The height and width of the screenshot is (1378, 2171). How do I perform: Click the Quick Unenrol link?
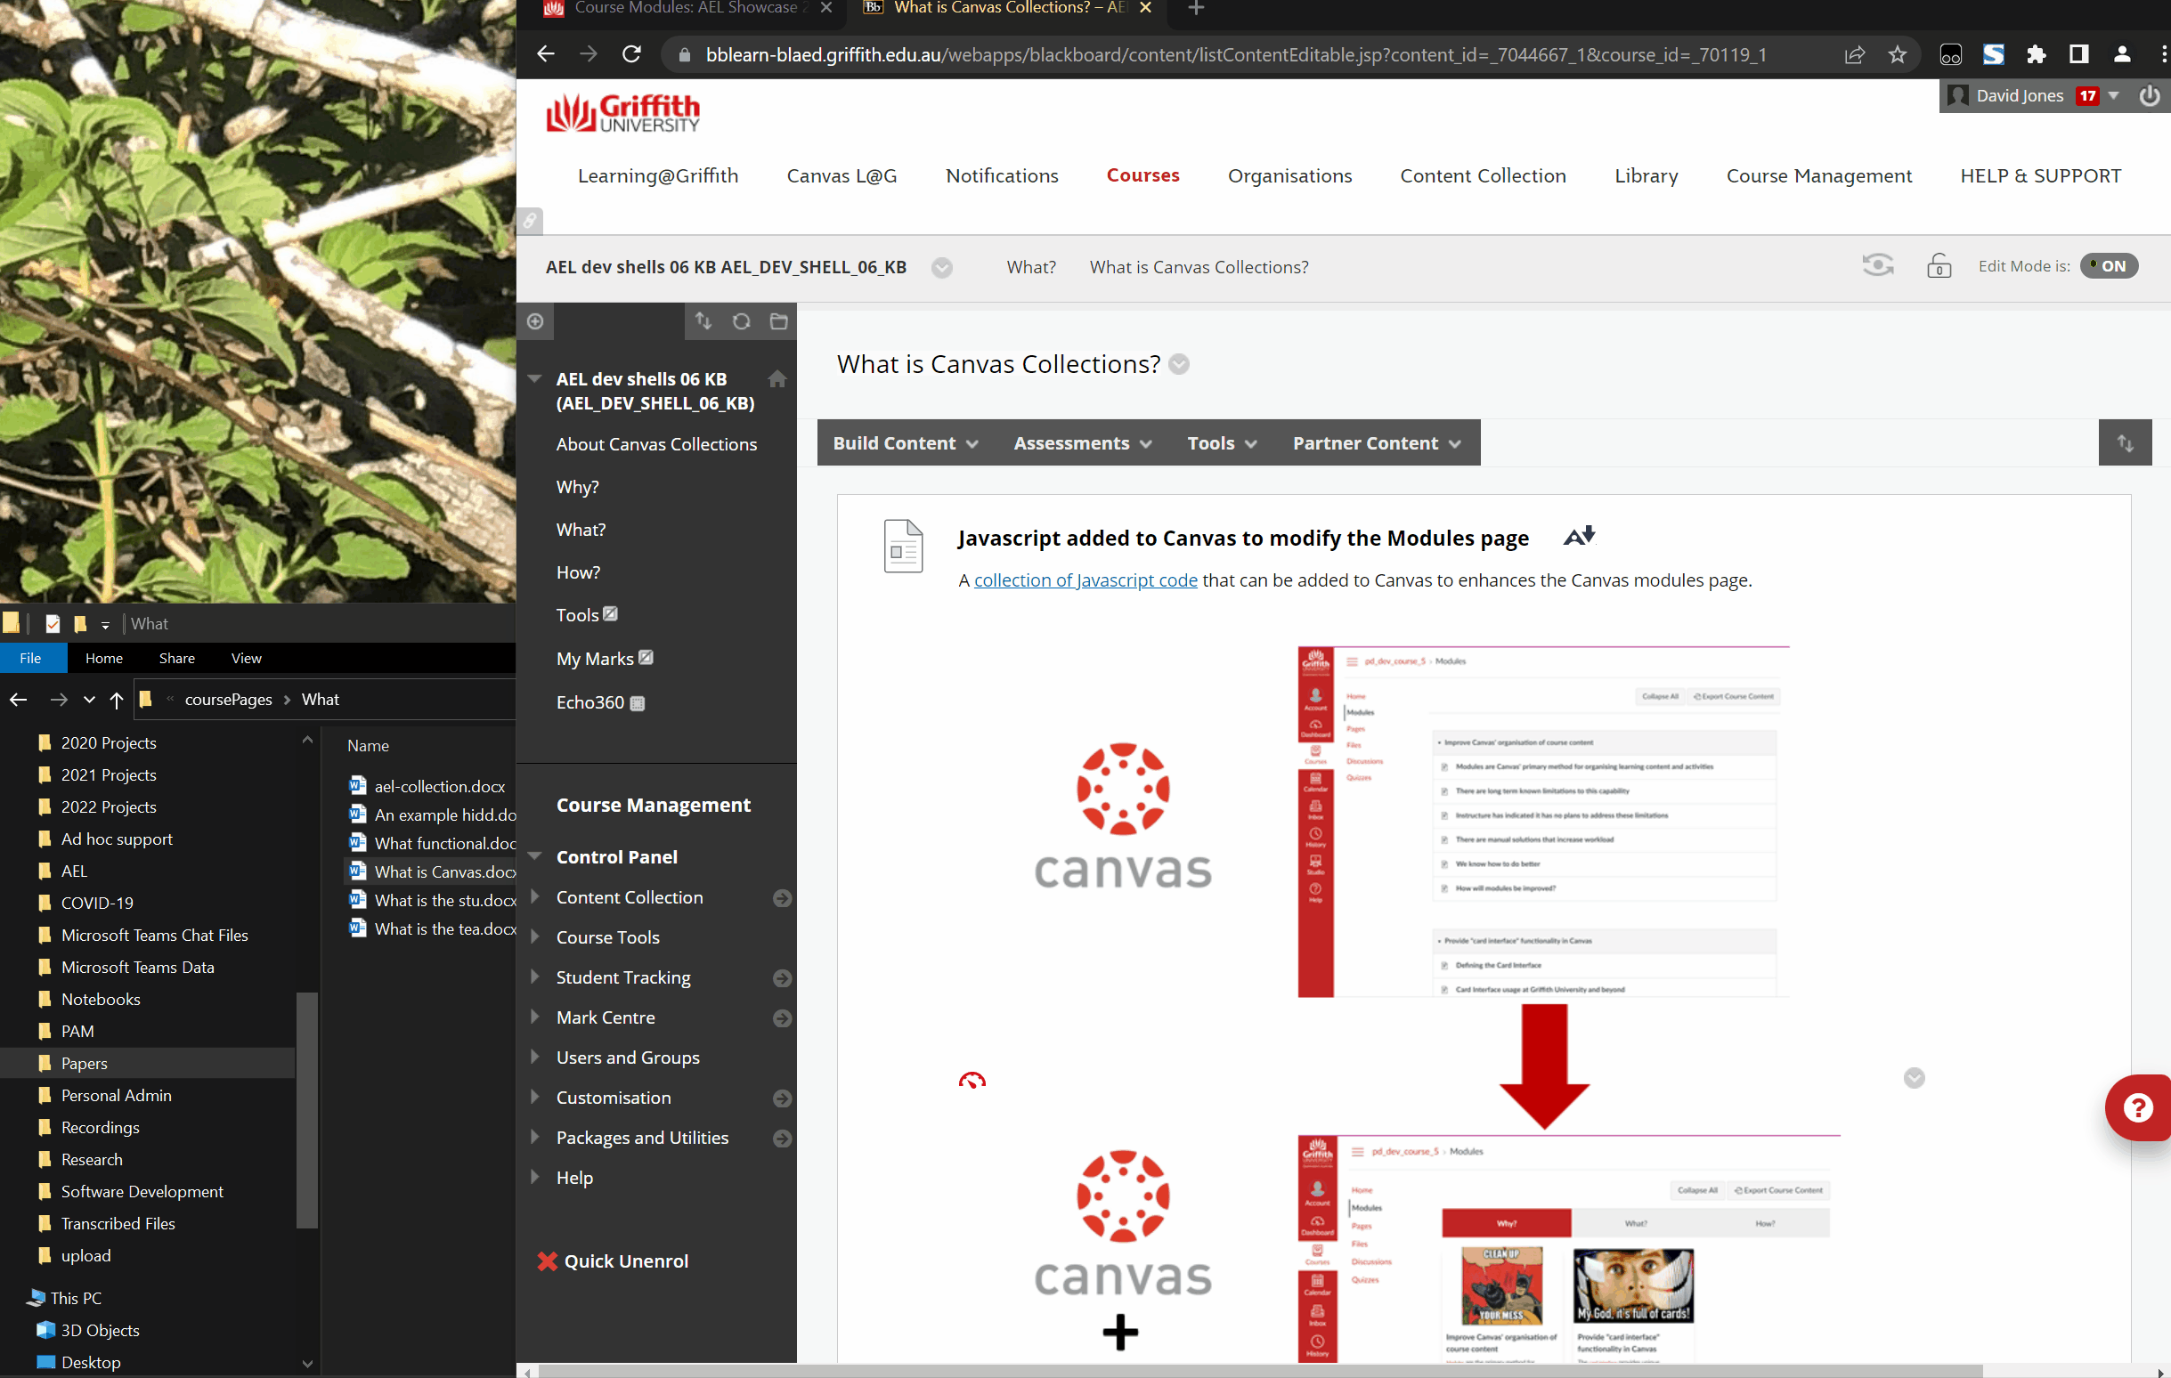pyautogui.click(x=626, y=1260)
